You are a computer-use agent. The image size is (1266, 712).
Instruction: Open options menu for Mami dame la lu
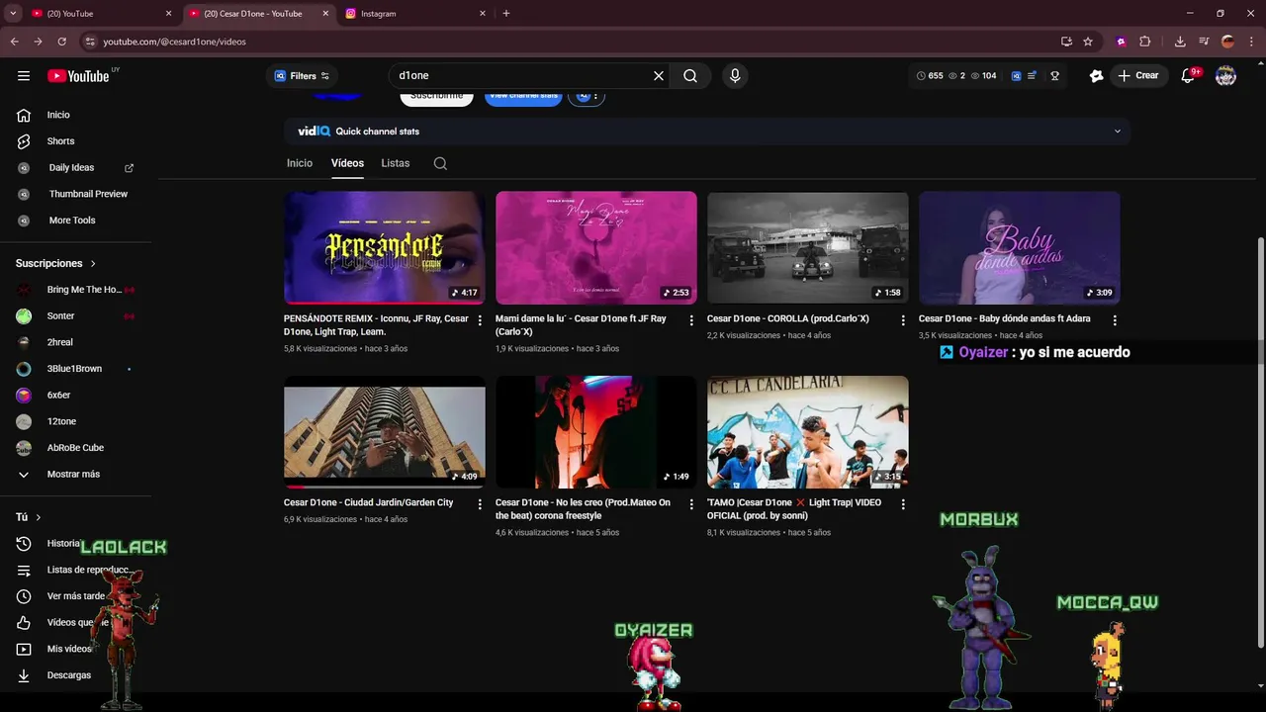click(691, 320)
